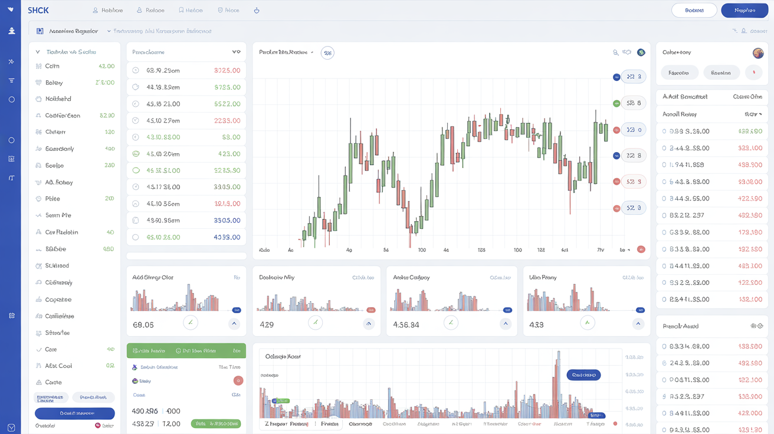The width and height of the screenshot is (774, 434).
Task: Click the profile avatar in the Category panel
Action: [757, 52]
